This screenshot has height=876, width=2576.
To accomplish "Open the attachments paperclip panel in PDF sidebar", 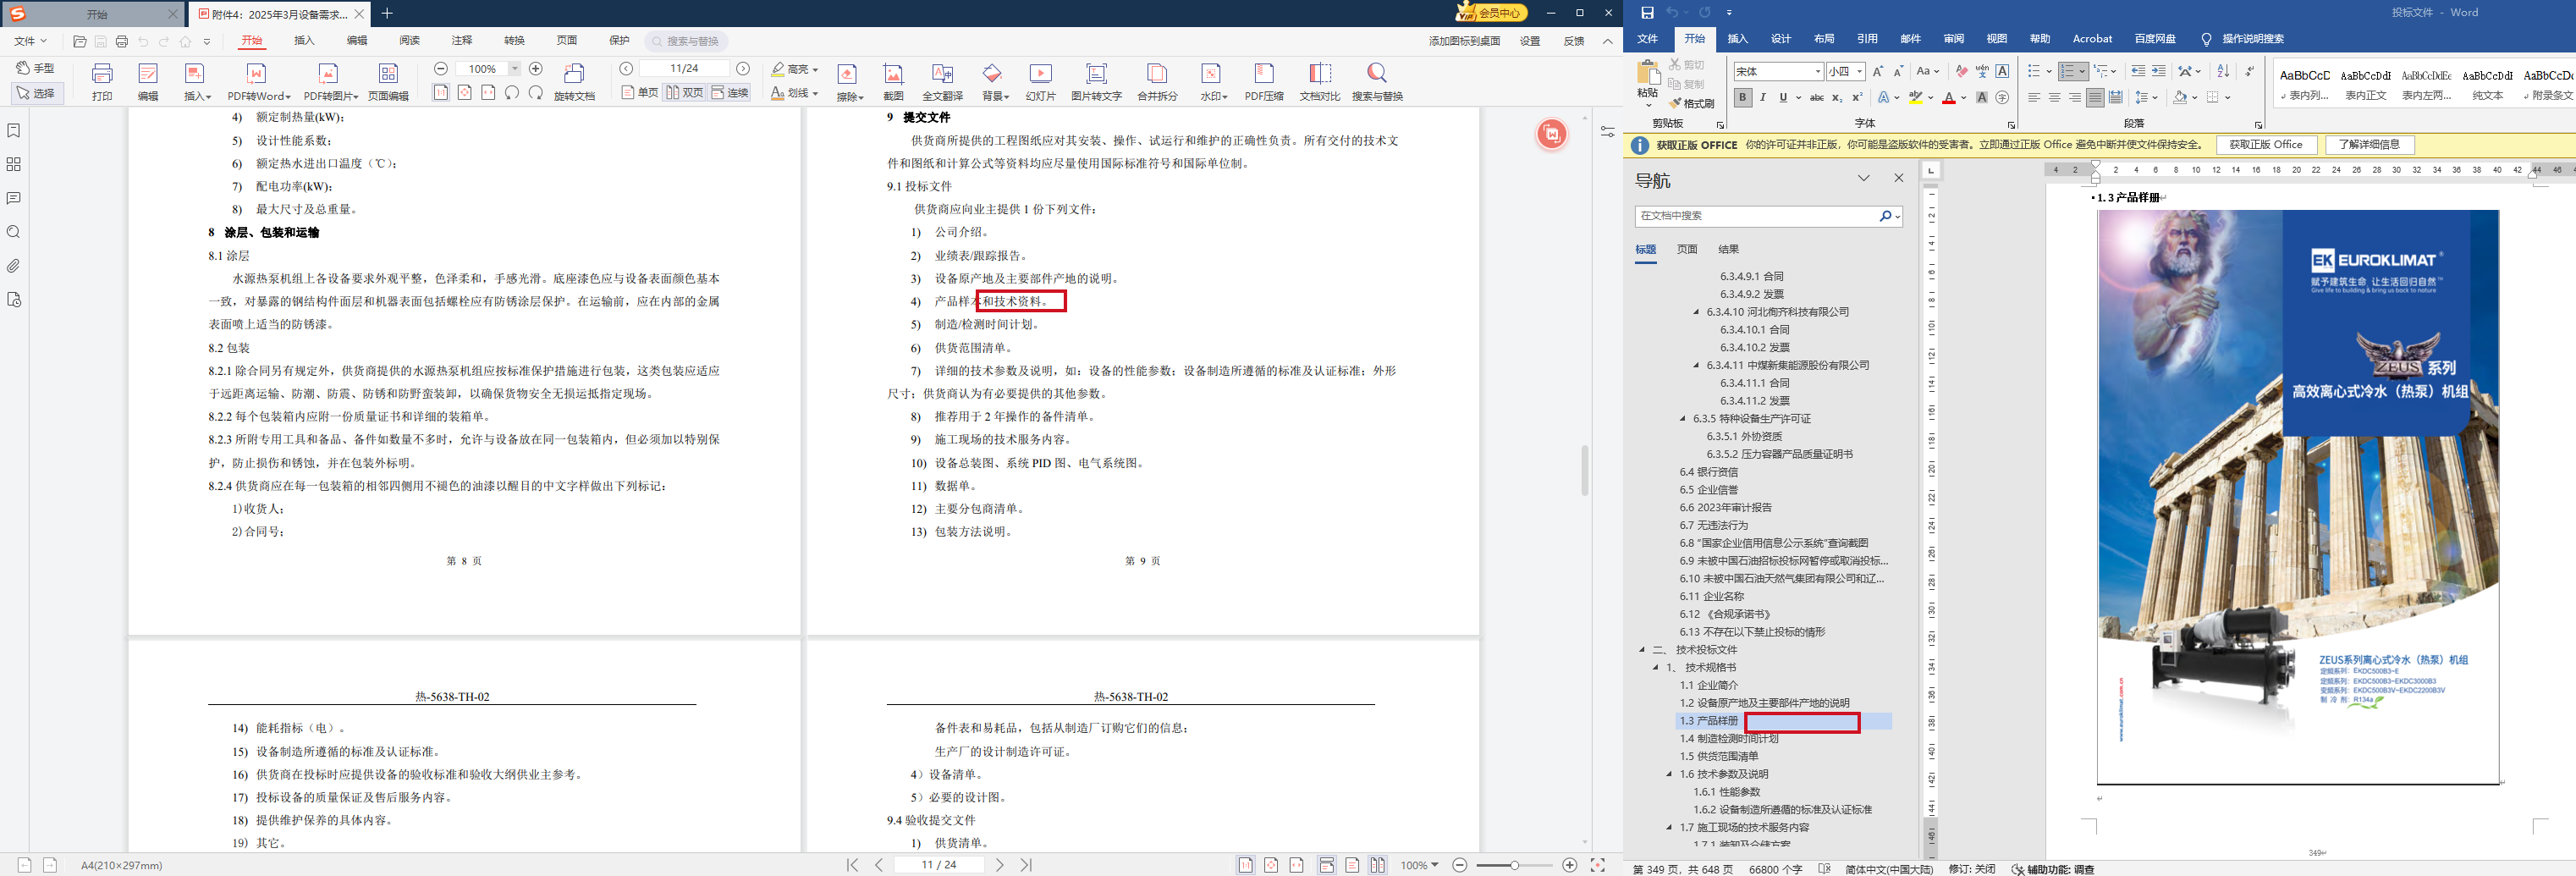I will pyautogui.click(x=14, y=266).
